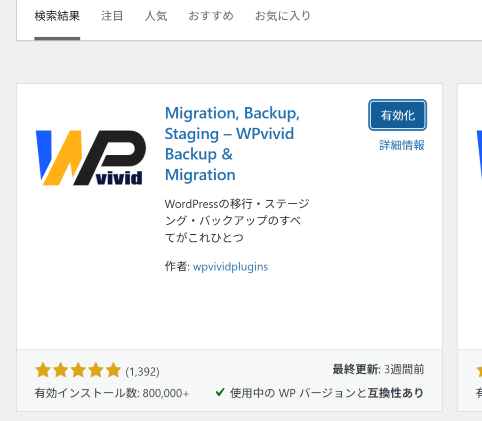
Task: Click the second rating star
Action: 61,371
